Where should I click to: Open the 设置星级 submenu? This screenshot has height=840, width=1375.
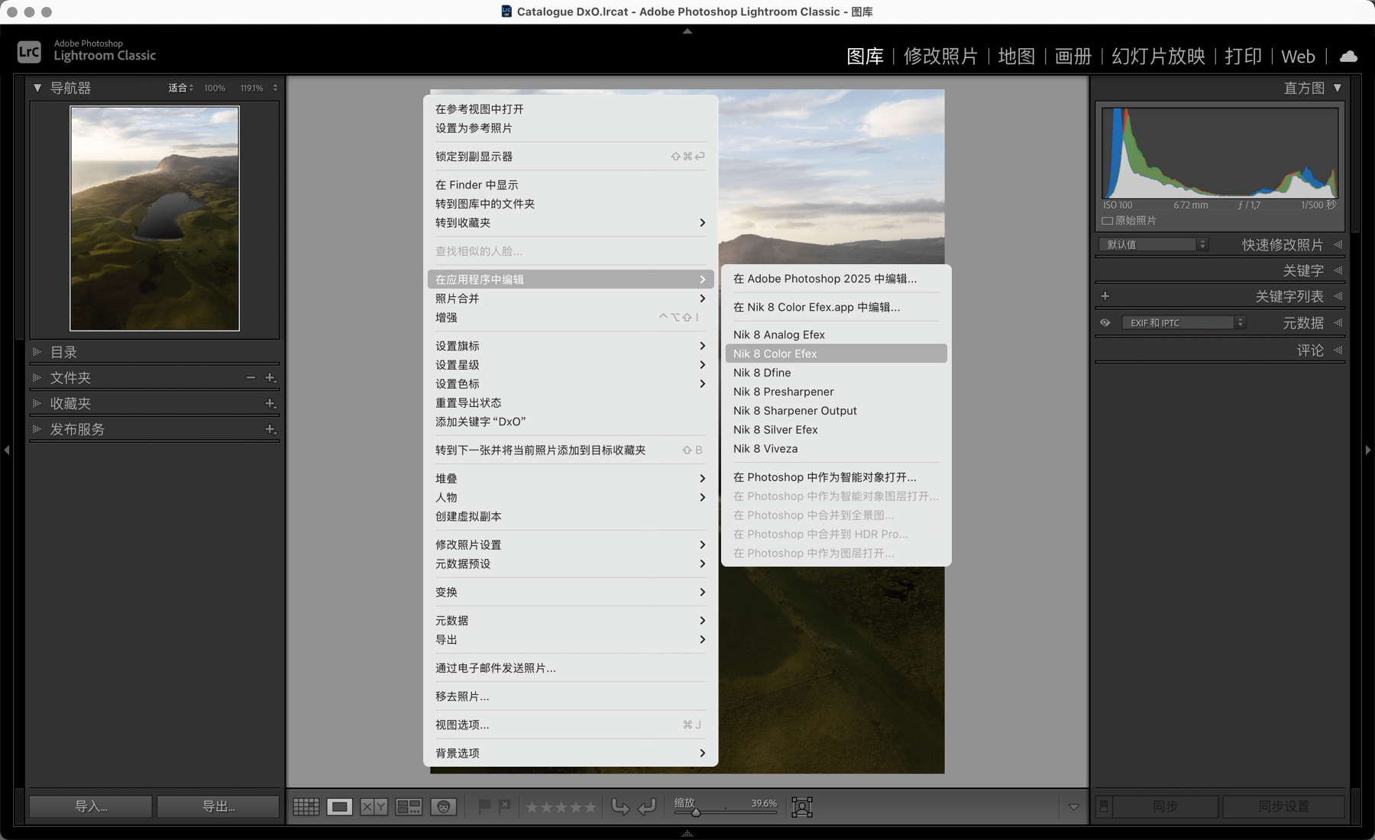click(x=571, y=365)
